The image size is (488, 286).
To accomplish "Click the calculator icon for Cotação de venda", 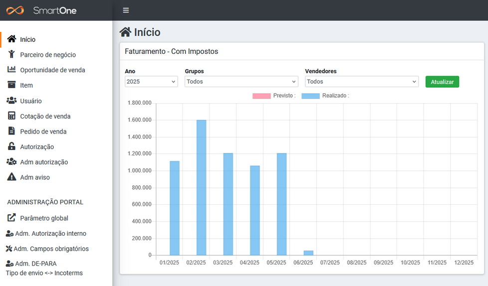I will pyautogui.click(x=11, y=116).
